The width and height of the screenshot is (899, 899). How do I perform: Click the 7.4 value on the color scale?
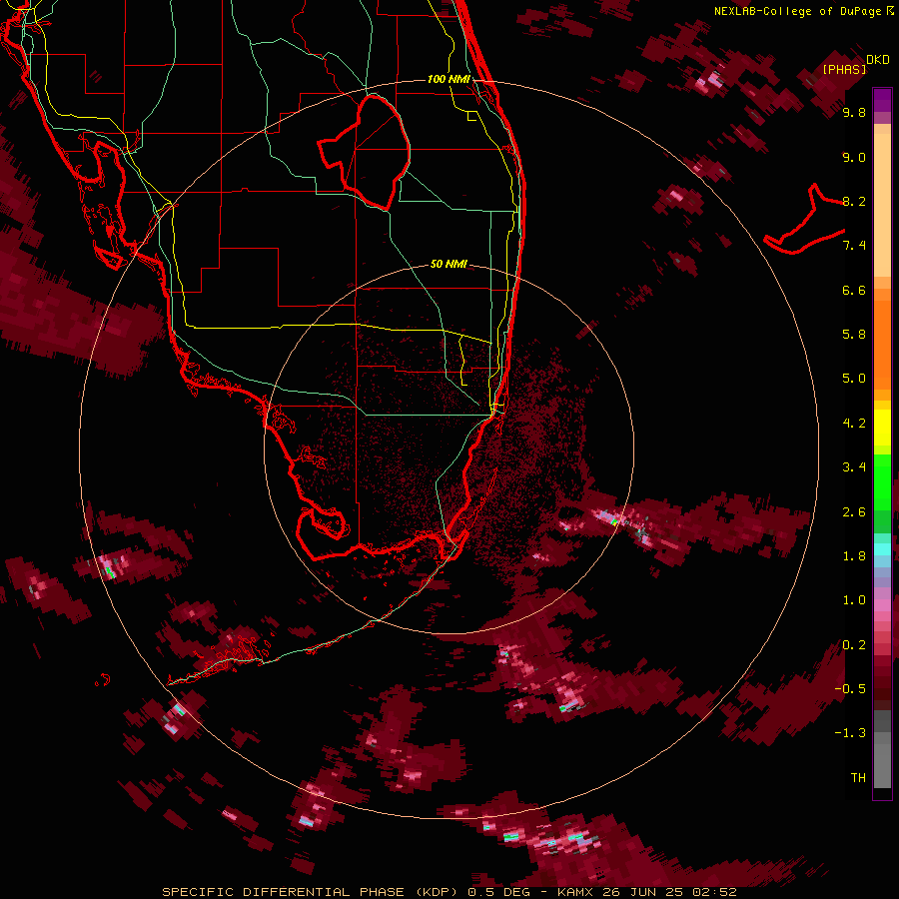coord(854,246)
